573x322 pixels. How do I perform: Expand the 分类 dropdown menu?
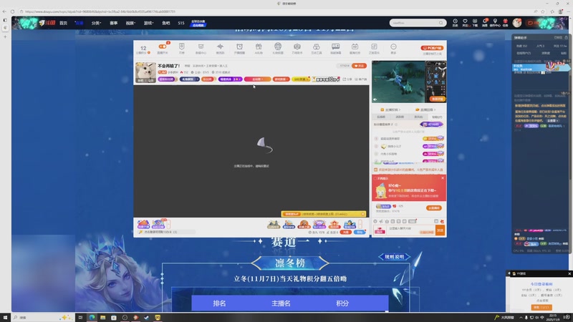coord(96,23)
